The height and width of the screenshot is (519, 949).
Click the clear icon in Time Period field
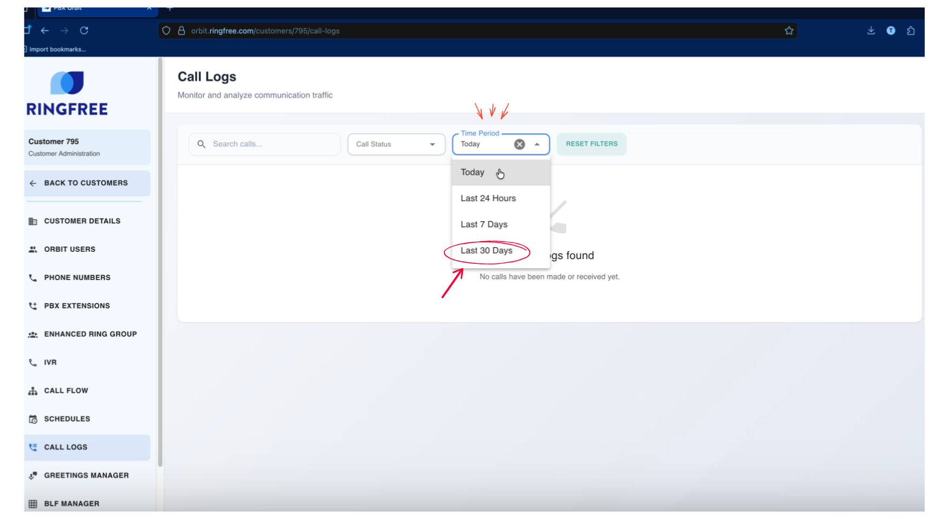point(519,144)
